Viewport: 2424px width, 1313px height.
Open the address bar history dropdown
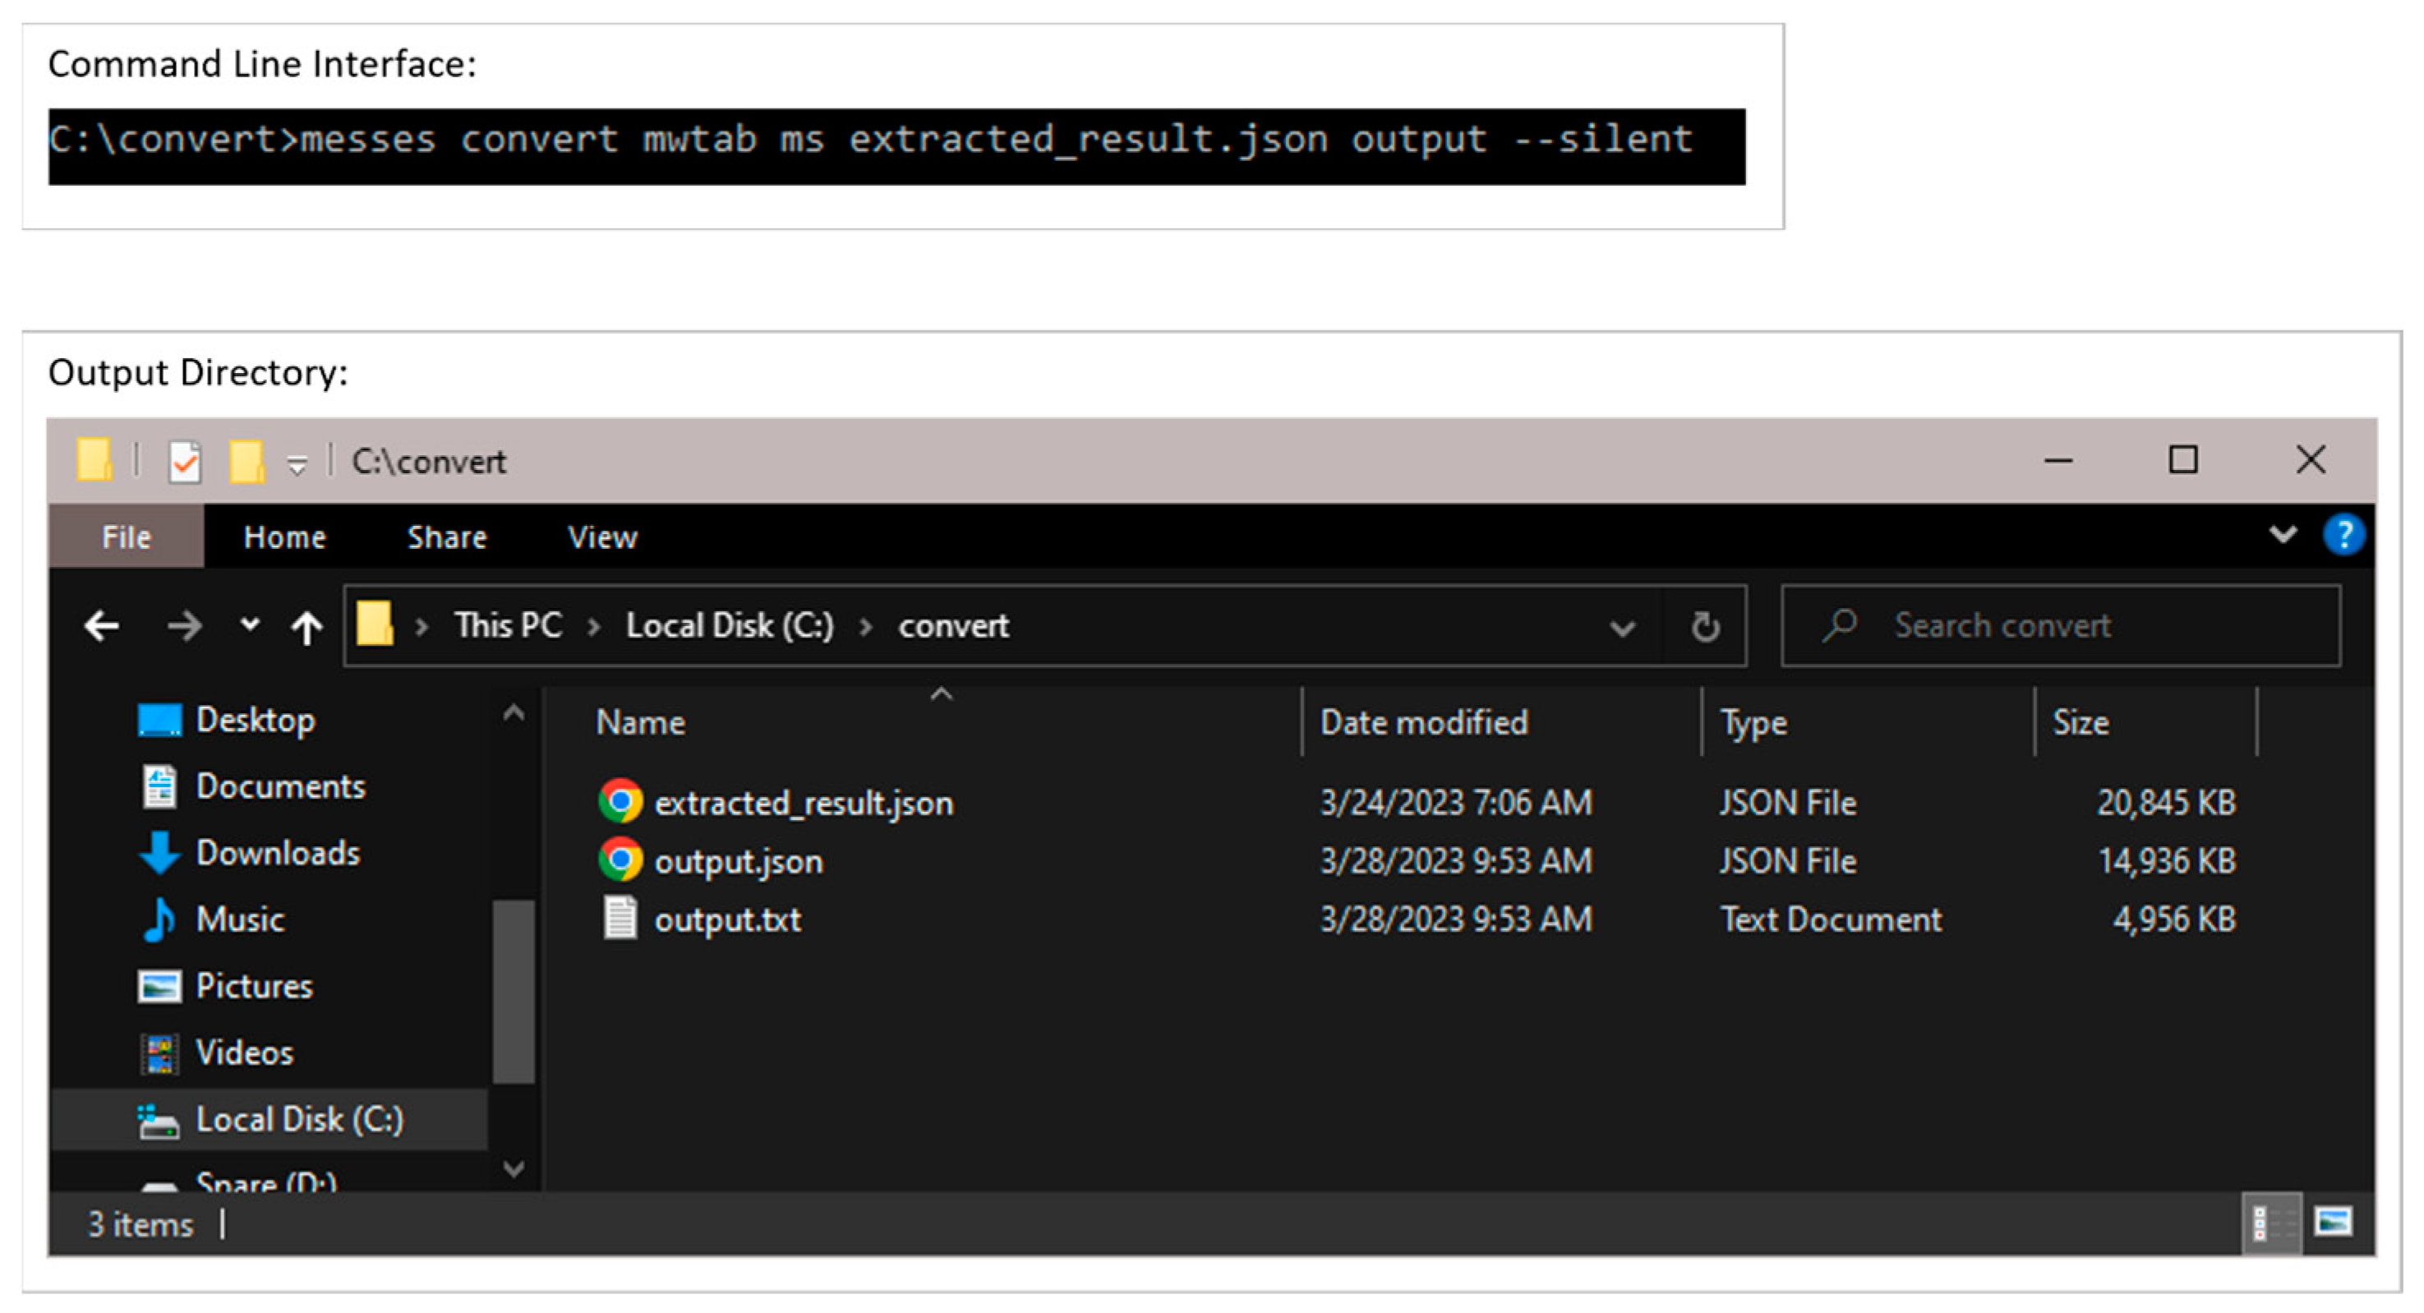[1621, 628]
